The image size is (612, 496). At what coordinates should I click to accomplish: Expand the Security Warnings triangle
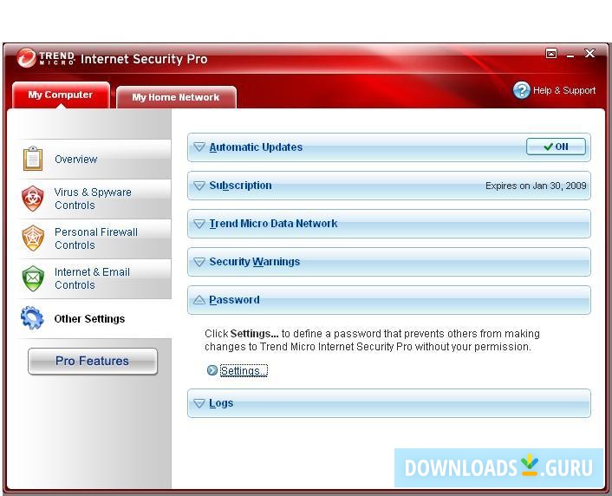point(199,261)
